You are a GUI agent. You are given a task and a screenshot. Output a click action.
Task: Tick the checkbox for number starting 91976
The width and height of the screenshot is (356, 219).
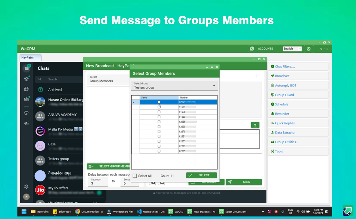(x=159, y=112)
